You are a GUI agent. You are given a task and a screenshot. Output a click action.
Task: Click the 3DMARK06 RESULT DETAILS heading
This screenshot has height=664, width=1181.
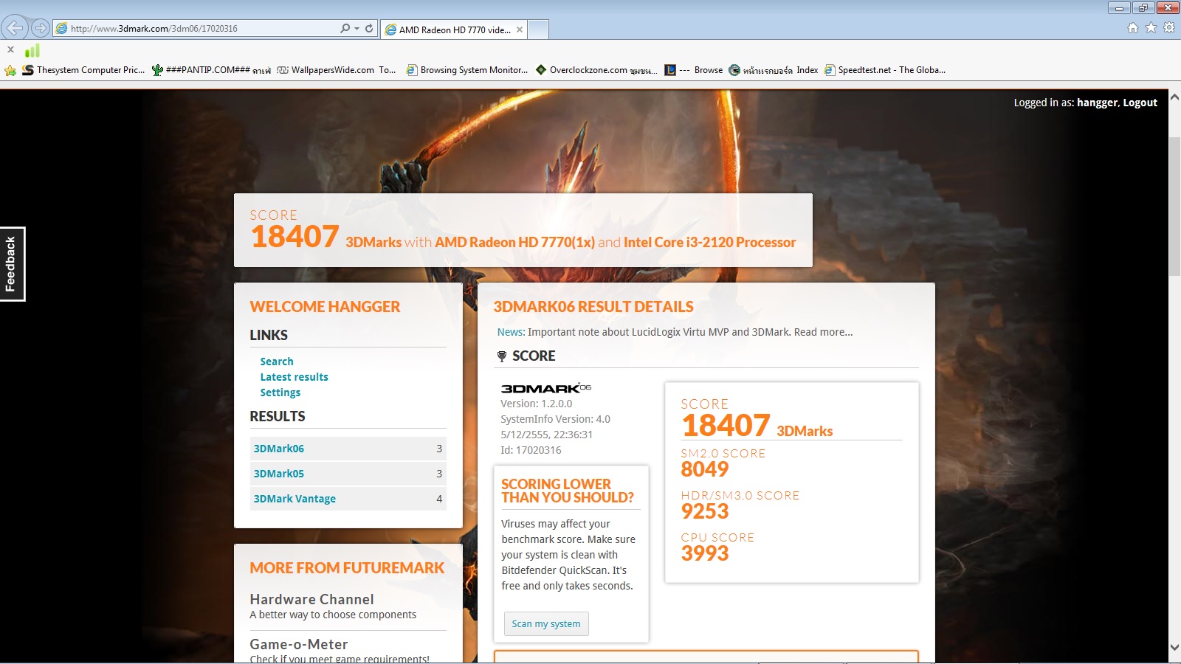tap(593, 307)
